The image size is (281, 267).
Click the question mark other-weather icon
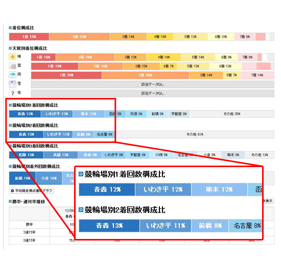(x=12, y=93)
